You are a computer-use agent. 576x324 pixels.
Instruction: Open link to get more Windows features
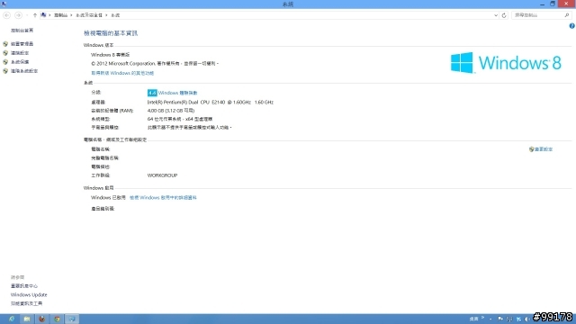click(122, 73)
